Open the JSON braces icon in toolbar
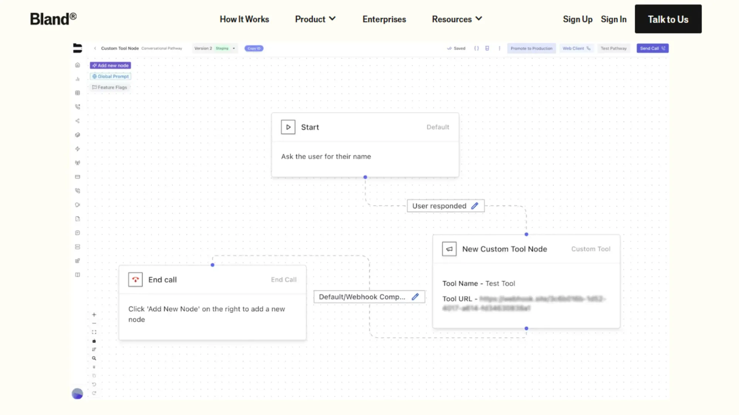The height and width of the screenshot is (415, 739). [477, 48]
